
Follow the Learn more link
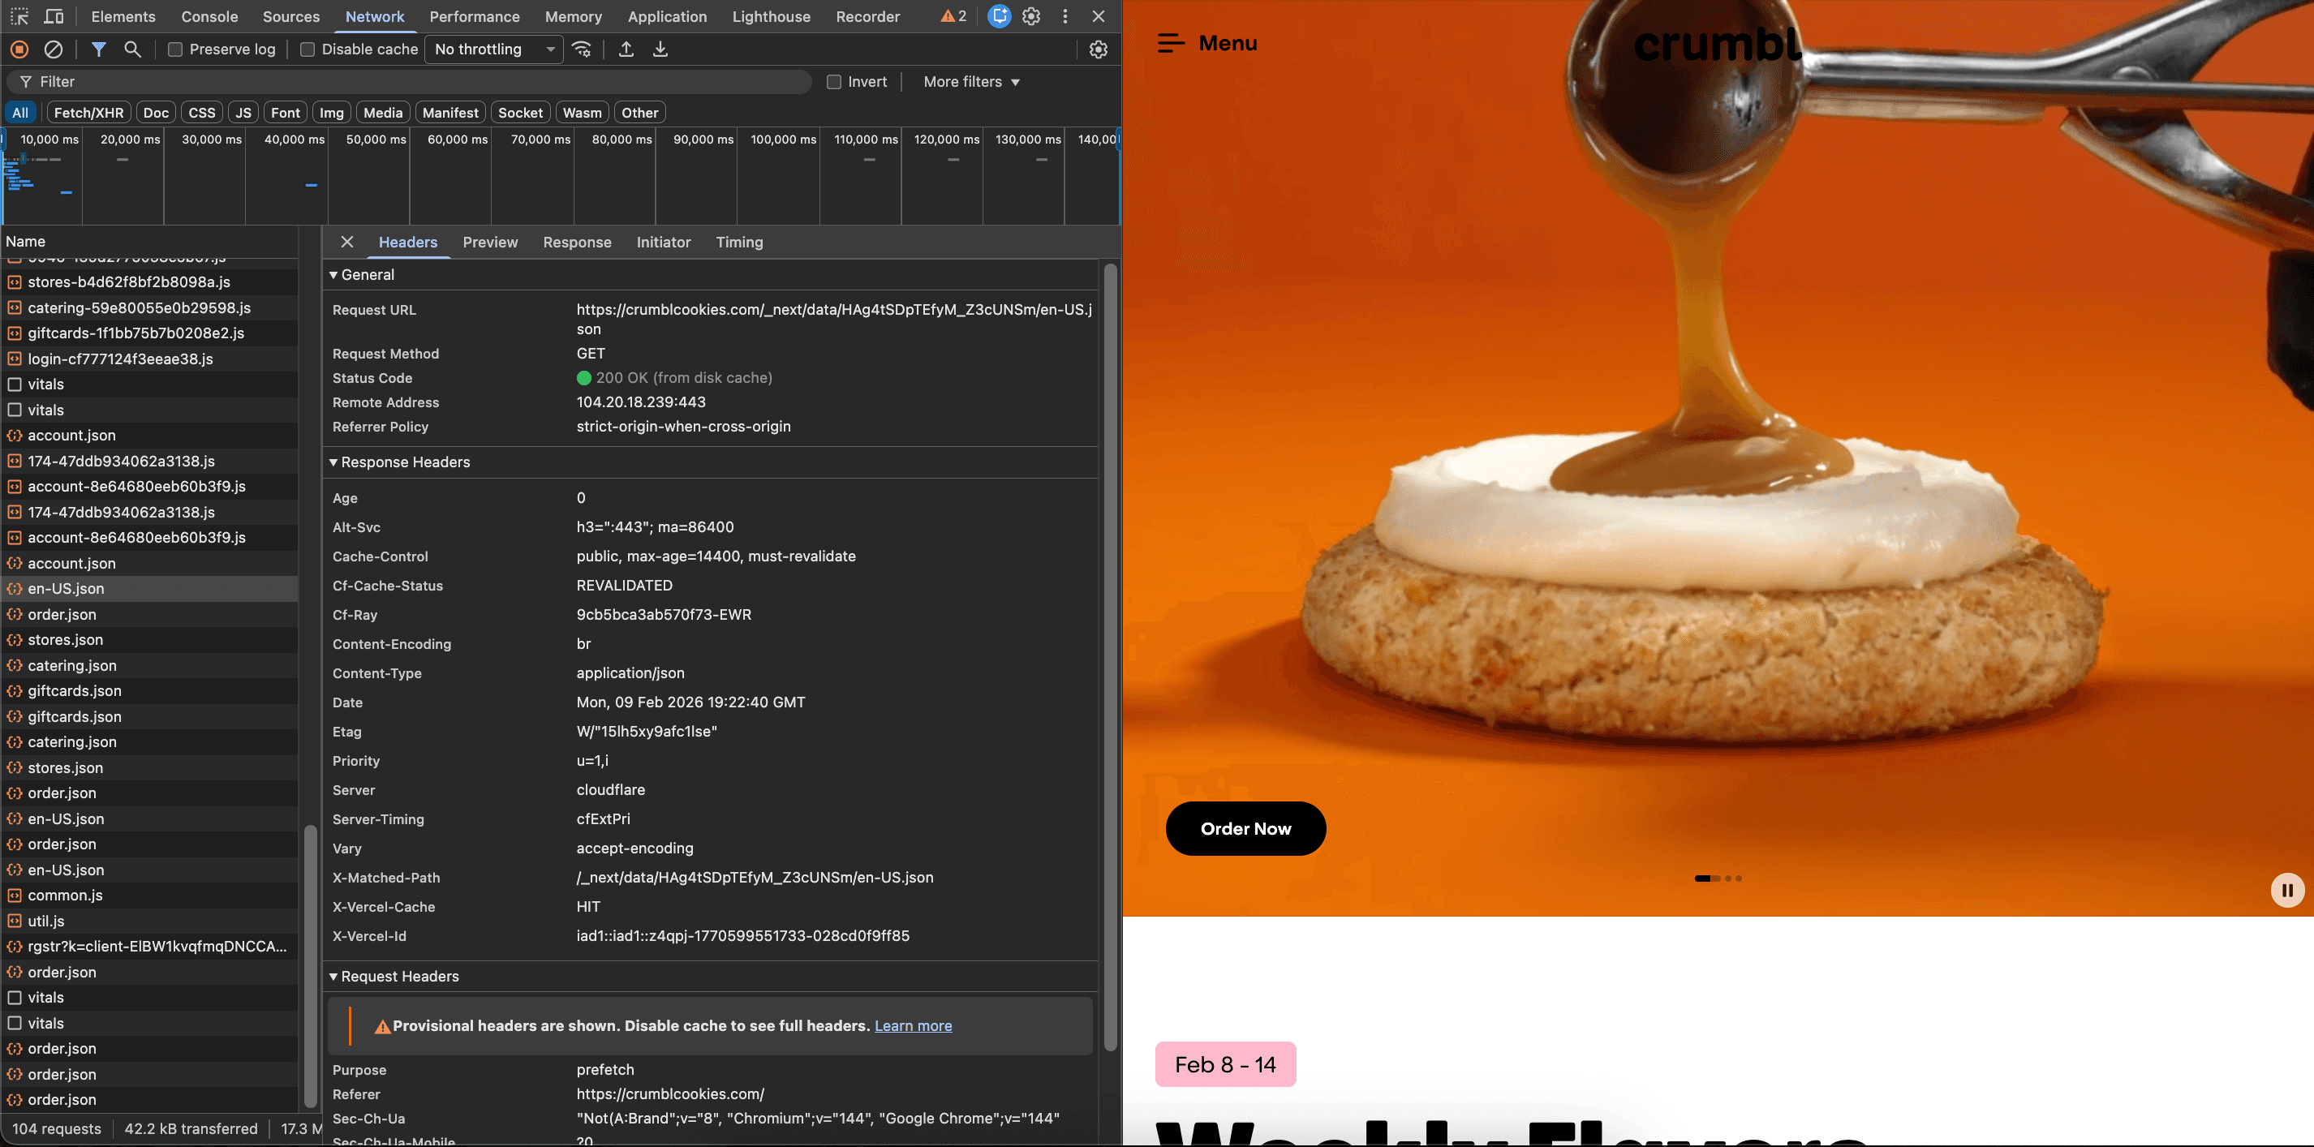coord(913,1026)
